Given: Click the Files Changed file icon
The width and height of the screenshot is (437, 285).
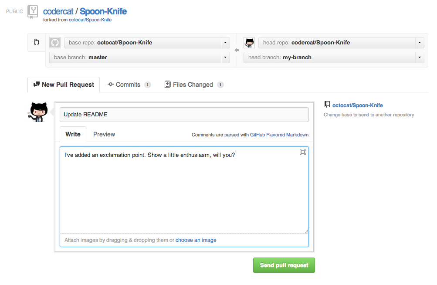Looking at the screenshot, I should point(168,84).
